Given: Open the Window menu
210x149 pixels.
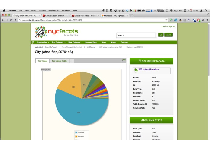Looking at the screenshot, I should pos(66,11).
